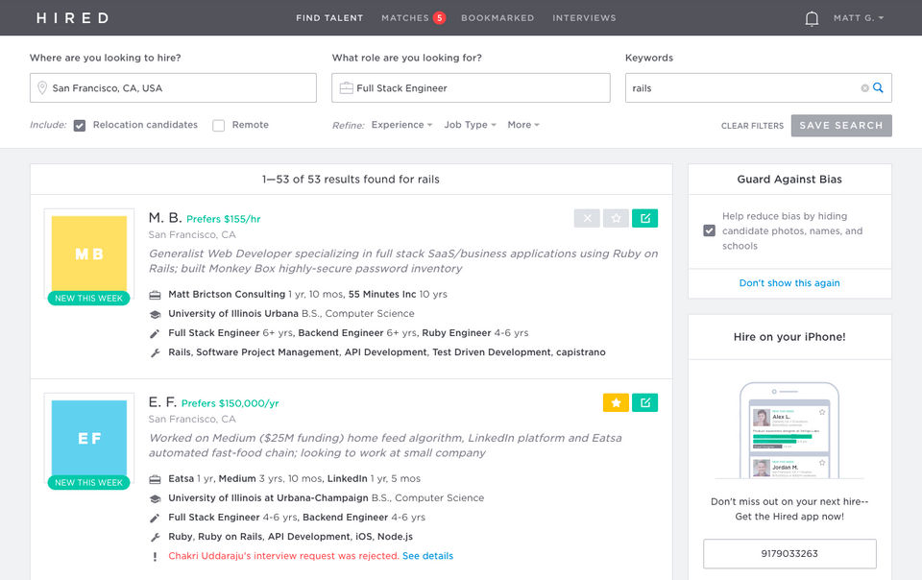The image size is (922, 580).
Task: Uncheck the Relocation candidates checkbox
Action: pos(80,125)
